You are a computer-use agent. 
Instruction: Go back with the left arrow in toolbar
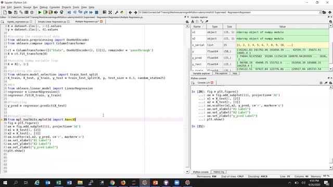(130, 12)
